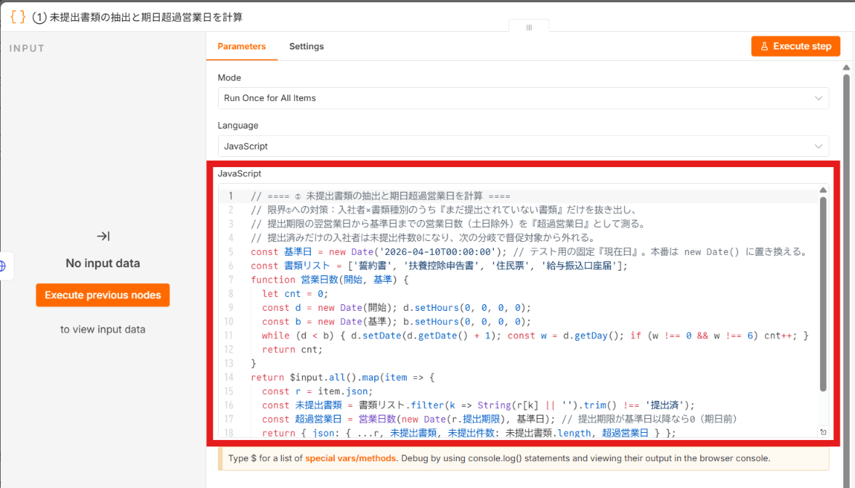Click the parameters panel vertical scrollbar
855x488 pixels.
(x=846, y=272)
